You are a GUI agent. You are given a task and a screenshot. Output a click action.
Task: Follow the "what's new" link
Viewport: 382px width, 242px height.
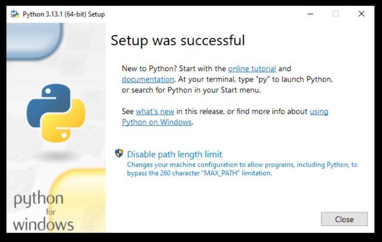click(x=155, y=112)
